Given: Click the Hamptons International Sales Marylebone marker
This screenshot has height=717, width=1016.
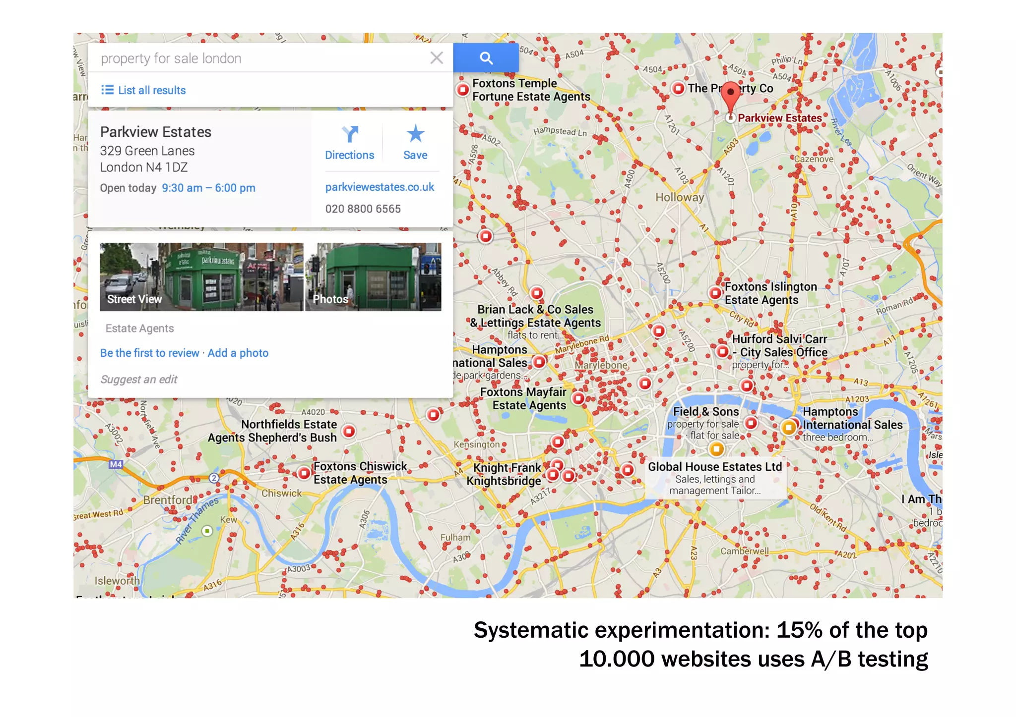Looking at the screenshot, I should tap(539, 362).
